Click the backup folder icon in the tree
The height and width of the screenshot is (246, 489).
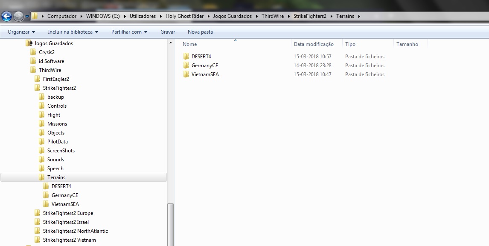(x=41, y=97)
